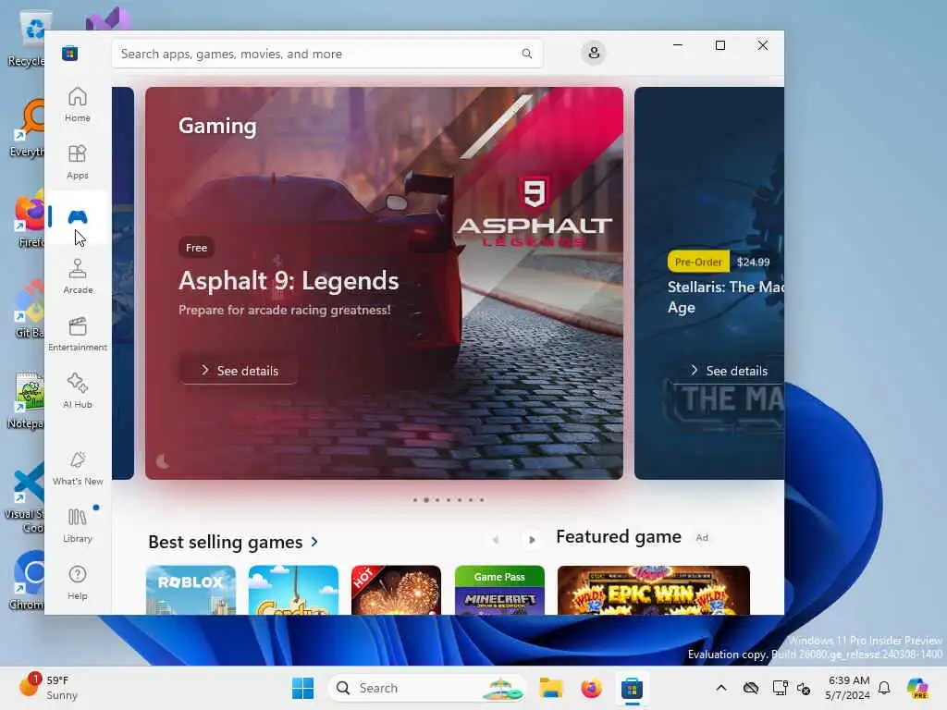Select Notepad++ desktop shortcut
947x710 pixels.
[25, 399]
